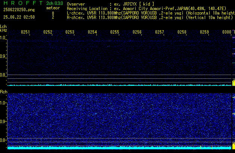This screenshot has width=235, height=153.
Task: Click the 0300 time marker
Action: [227, 32]
